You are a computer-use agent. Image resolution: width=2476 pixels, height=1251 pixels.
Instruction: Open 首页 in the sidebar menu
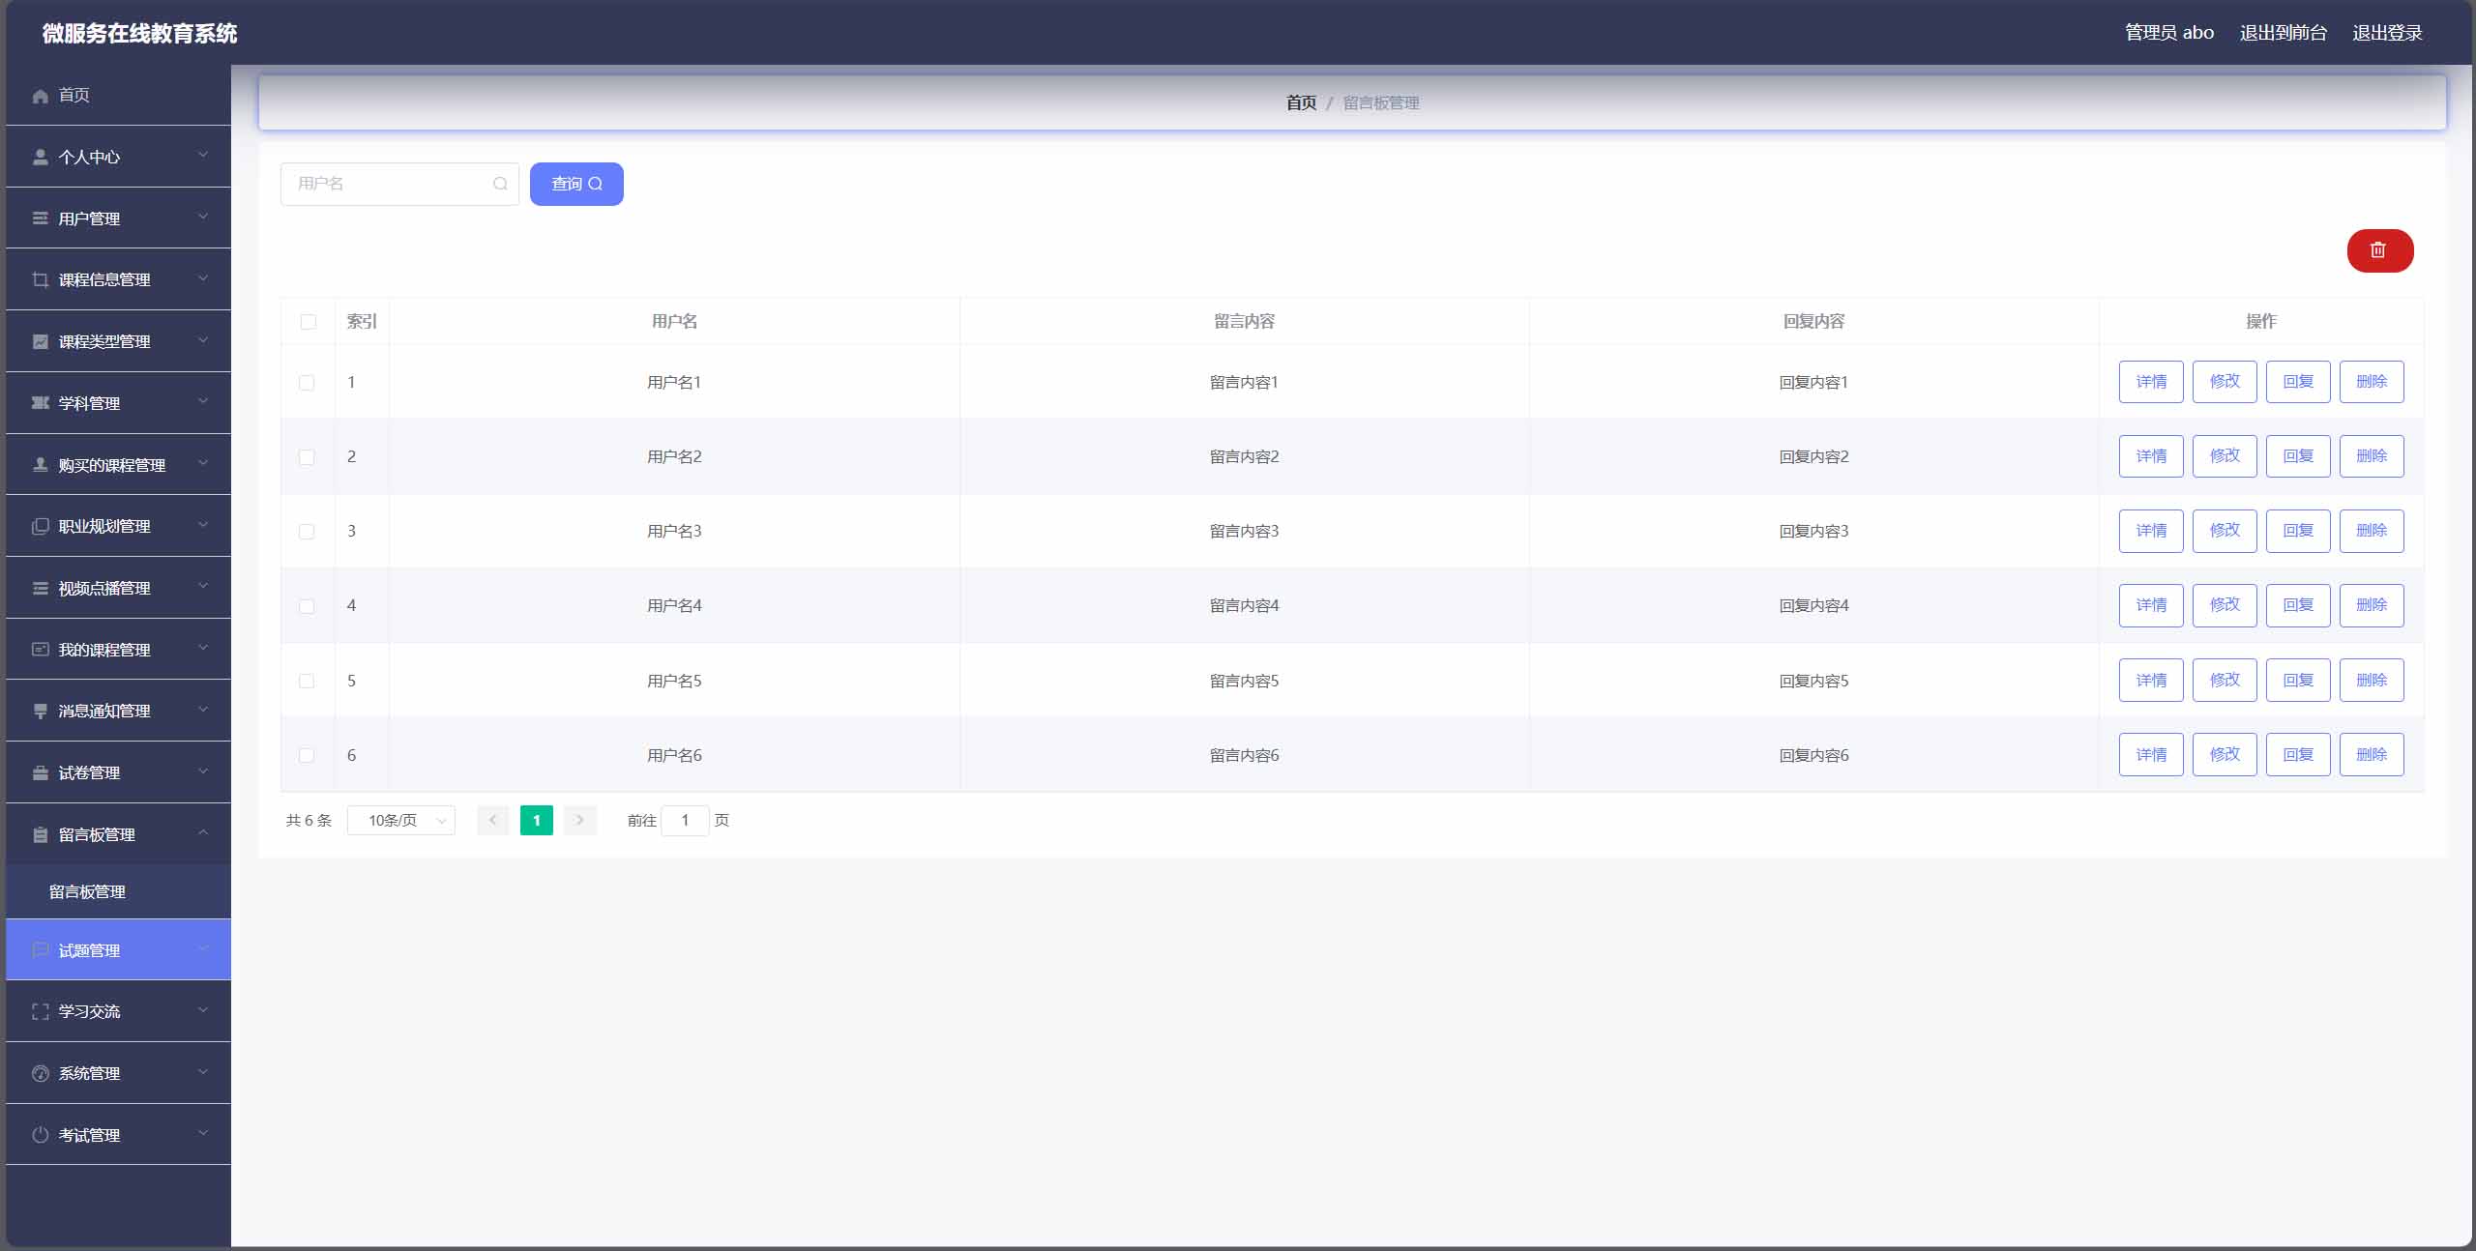118,95
